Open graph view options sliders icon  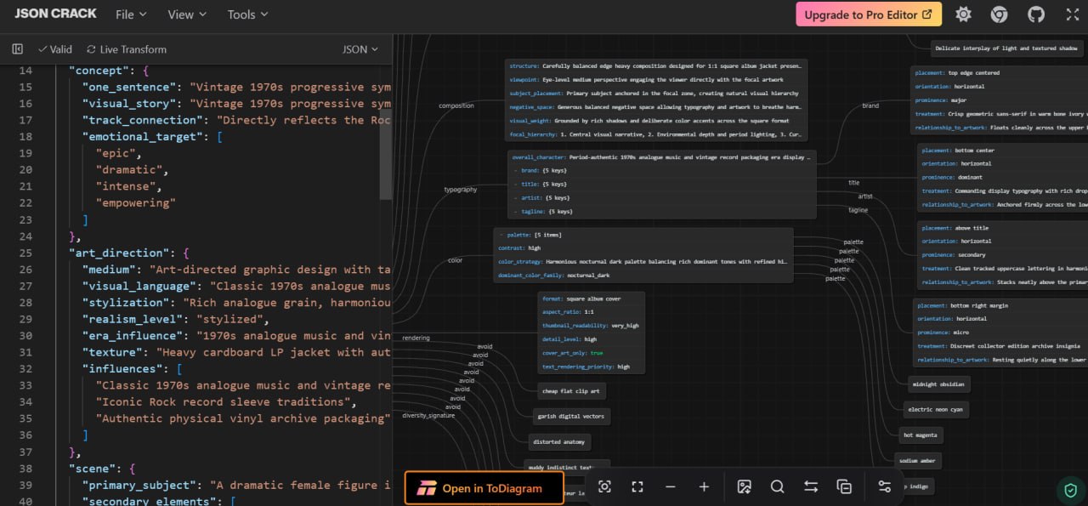885,486
